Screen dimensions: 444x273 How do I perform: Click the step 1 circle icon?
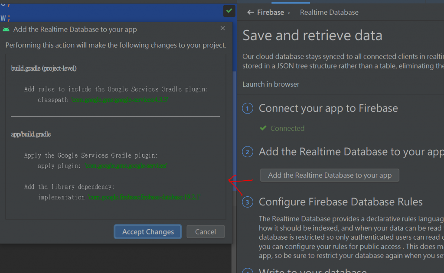pos(248,108)
